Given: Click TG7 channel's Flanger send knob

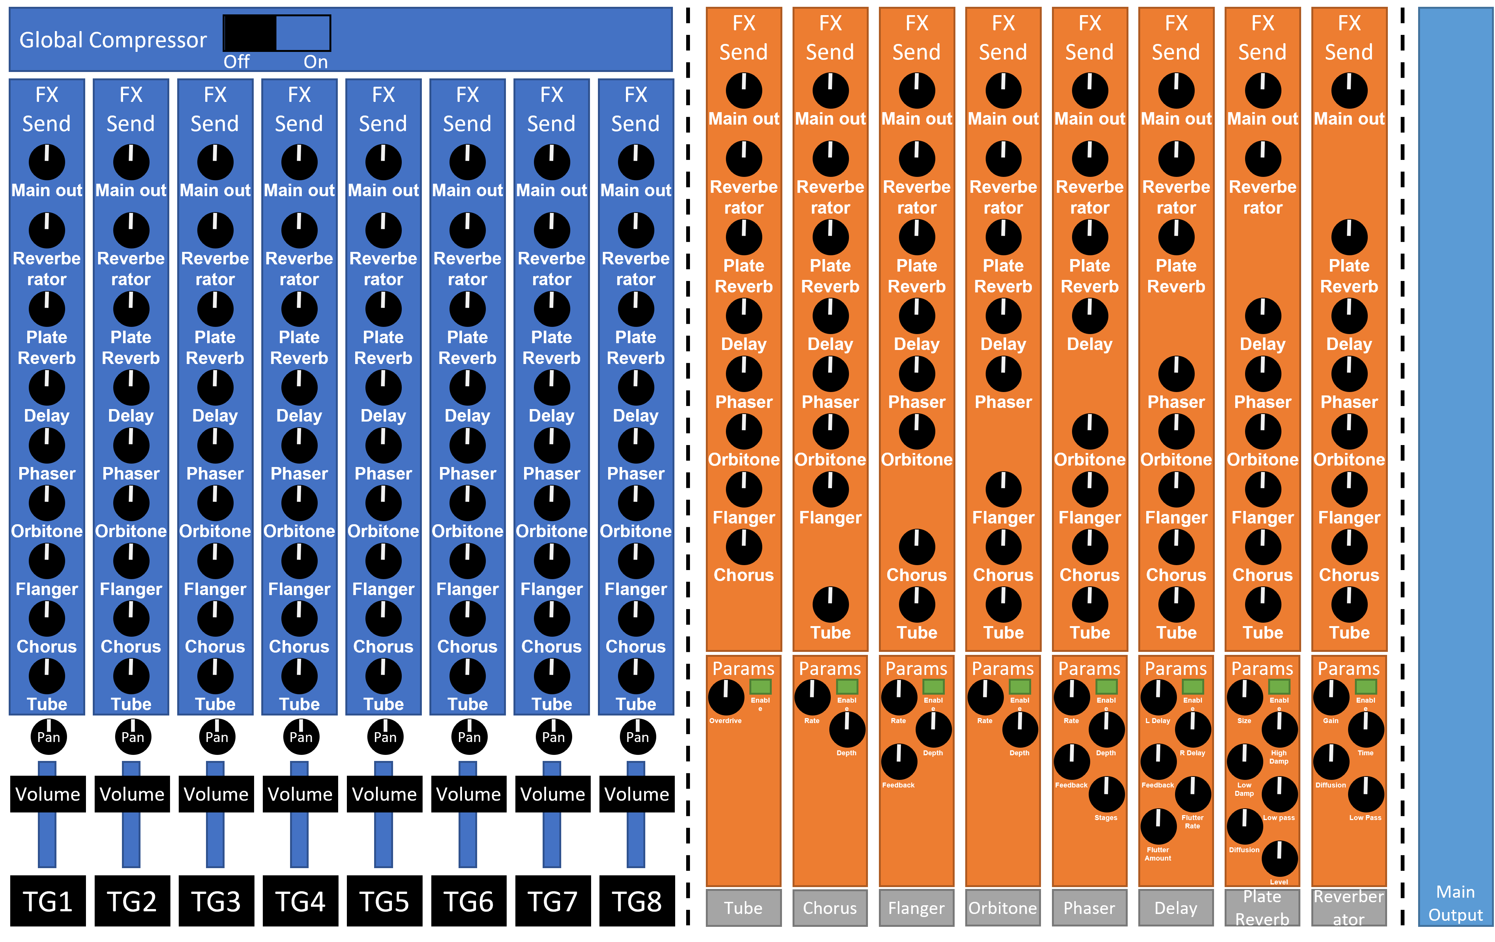Looking at the screenshot, I should 551,561.
